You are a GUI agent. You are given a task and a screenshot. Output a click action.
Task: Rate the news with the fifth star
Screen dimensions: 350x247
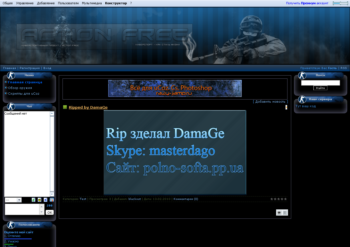285,199
